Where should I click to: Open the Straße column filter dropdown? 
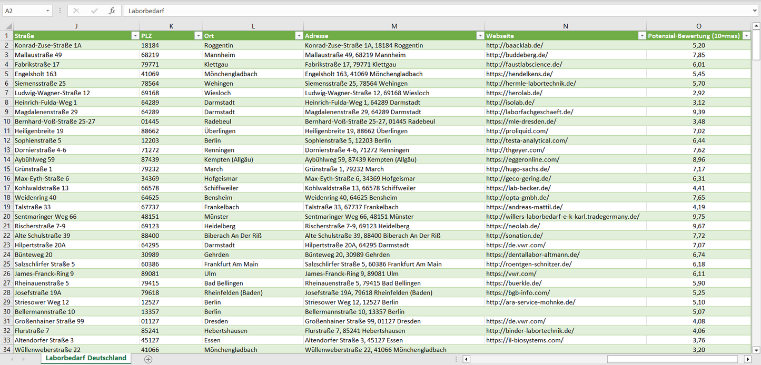[x=135, y=36]
